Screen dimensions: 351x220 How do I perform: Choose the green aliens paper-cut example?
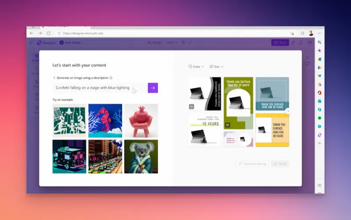(69, 121)
